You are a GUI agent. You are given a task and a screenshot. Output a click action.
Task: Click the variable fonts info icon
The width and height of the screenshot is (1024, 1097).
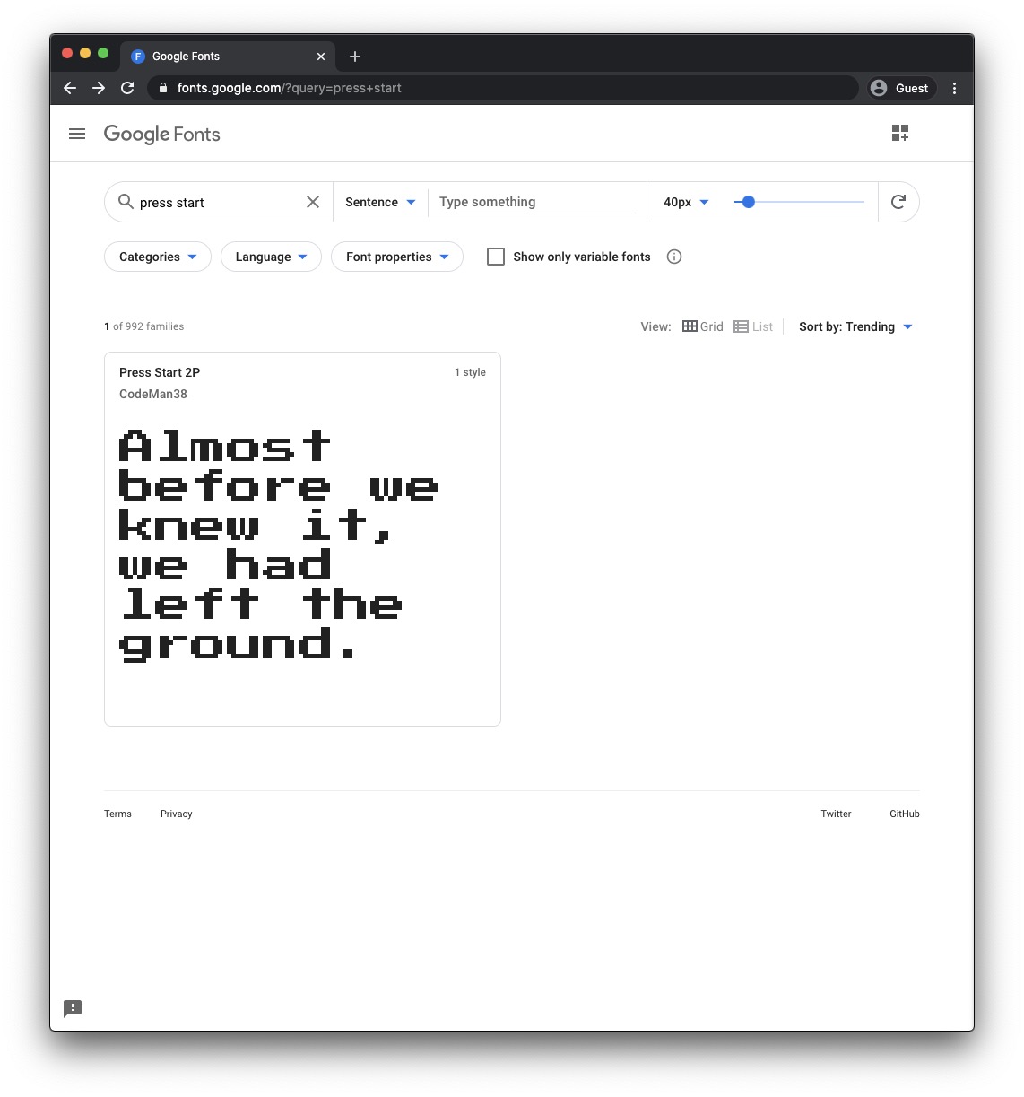tap(674, 257)
